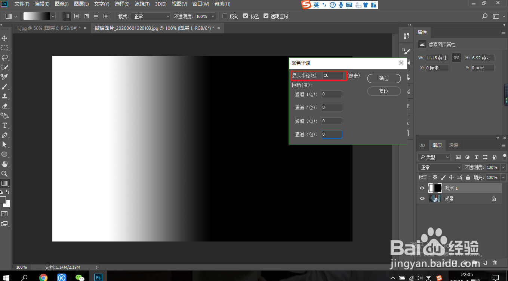Select the Hand tool
The height and width of the screenshot is (281, 508).
point(5,164)
